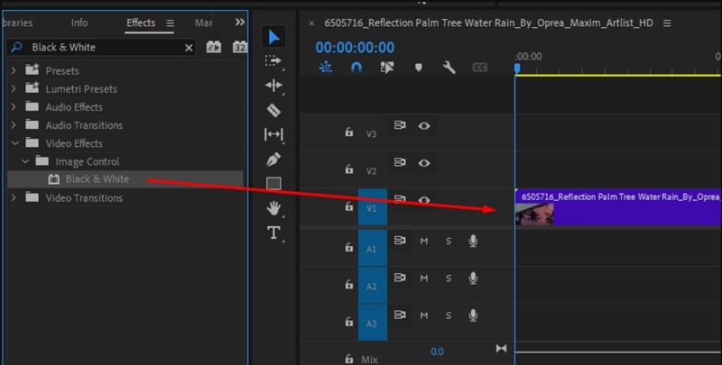Viewport: 722px width, 365px height.
Task: Activate the Pen tool
Action: (273, 160)
